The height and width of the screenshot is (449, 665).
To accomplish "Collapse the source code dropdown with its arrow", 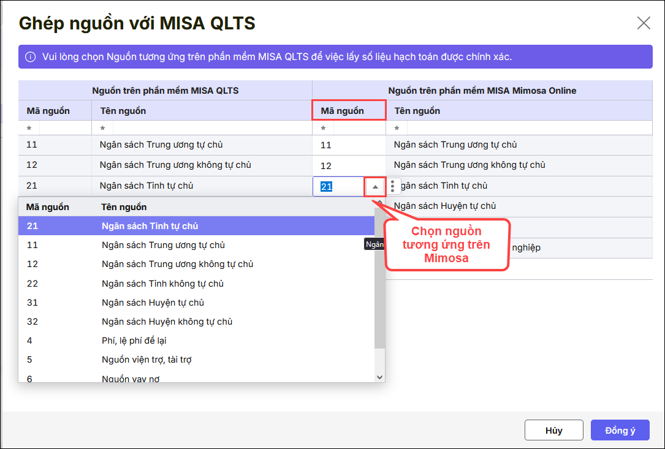I will click(x=375, y=186).
